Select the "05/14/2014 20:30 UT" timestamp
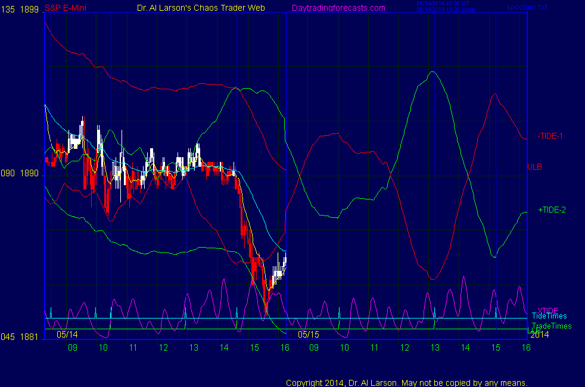The width and height of the screenshot is (585, 387). (x=443, y=4)
